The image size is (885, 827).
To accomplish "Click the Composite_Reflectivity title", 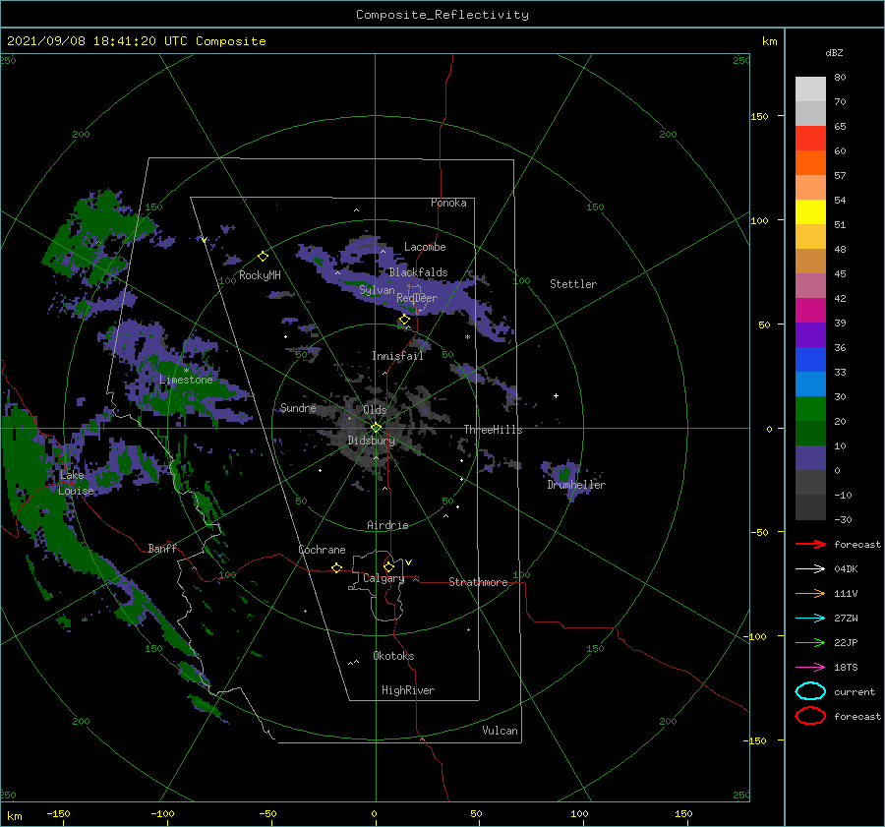I will click(x=442, y=15).
